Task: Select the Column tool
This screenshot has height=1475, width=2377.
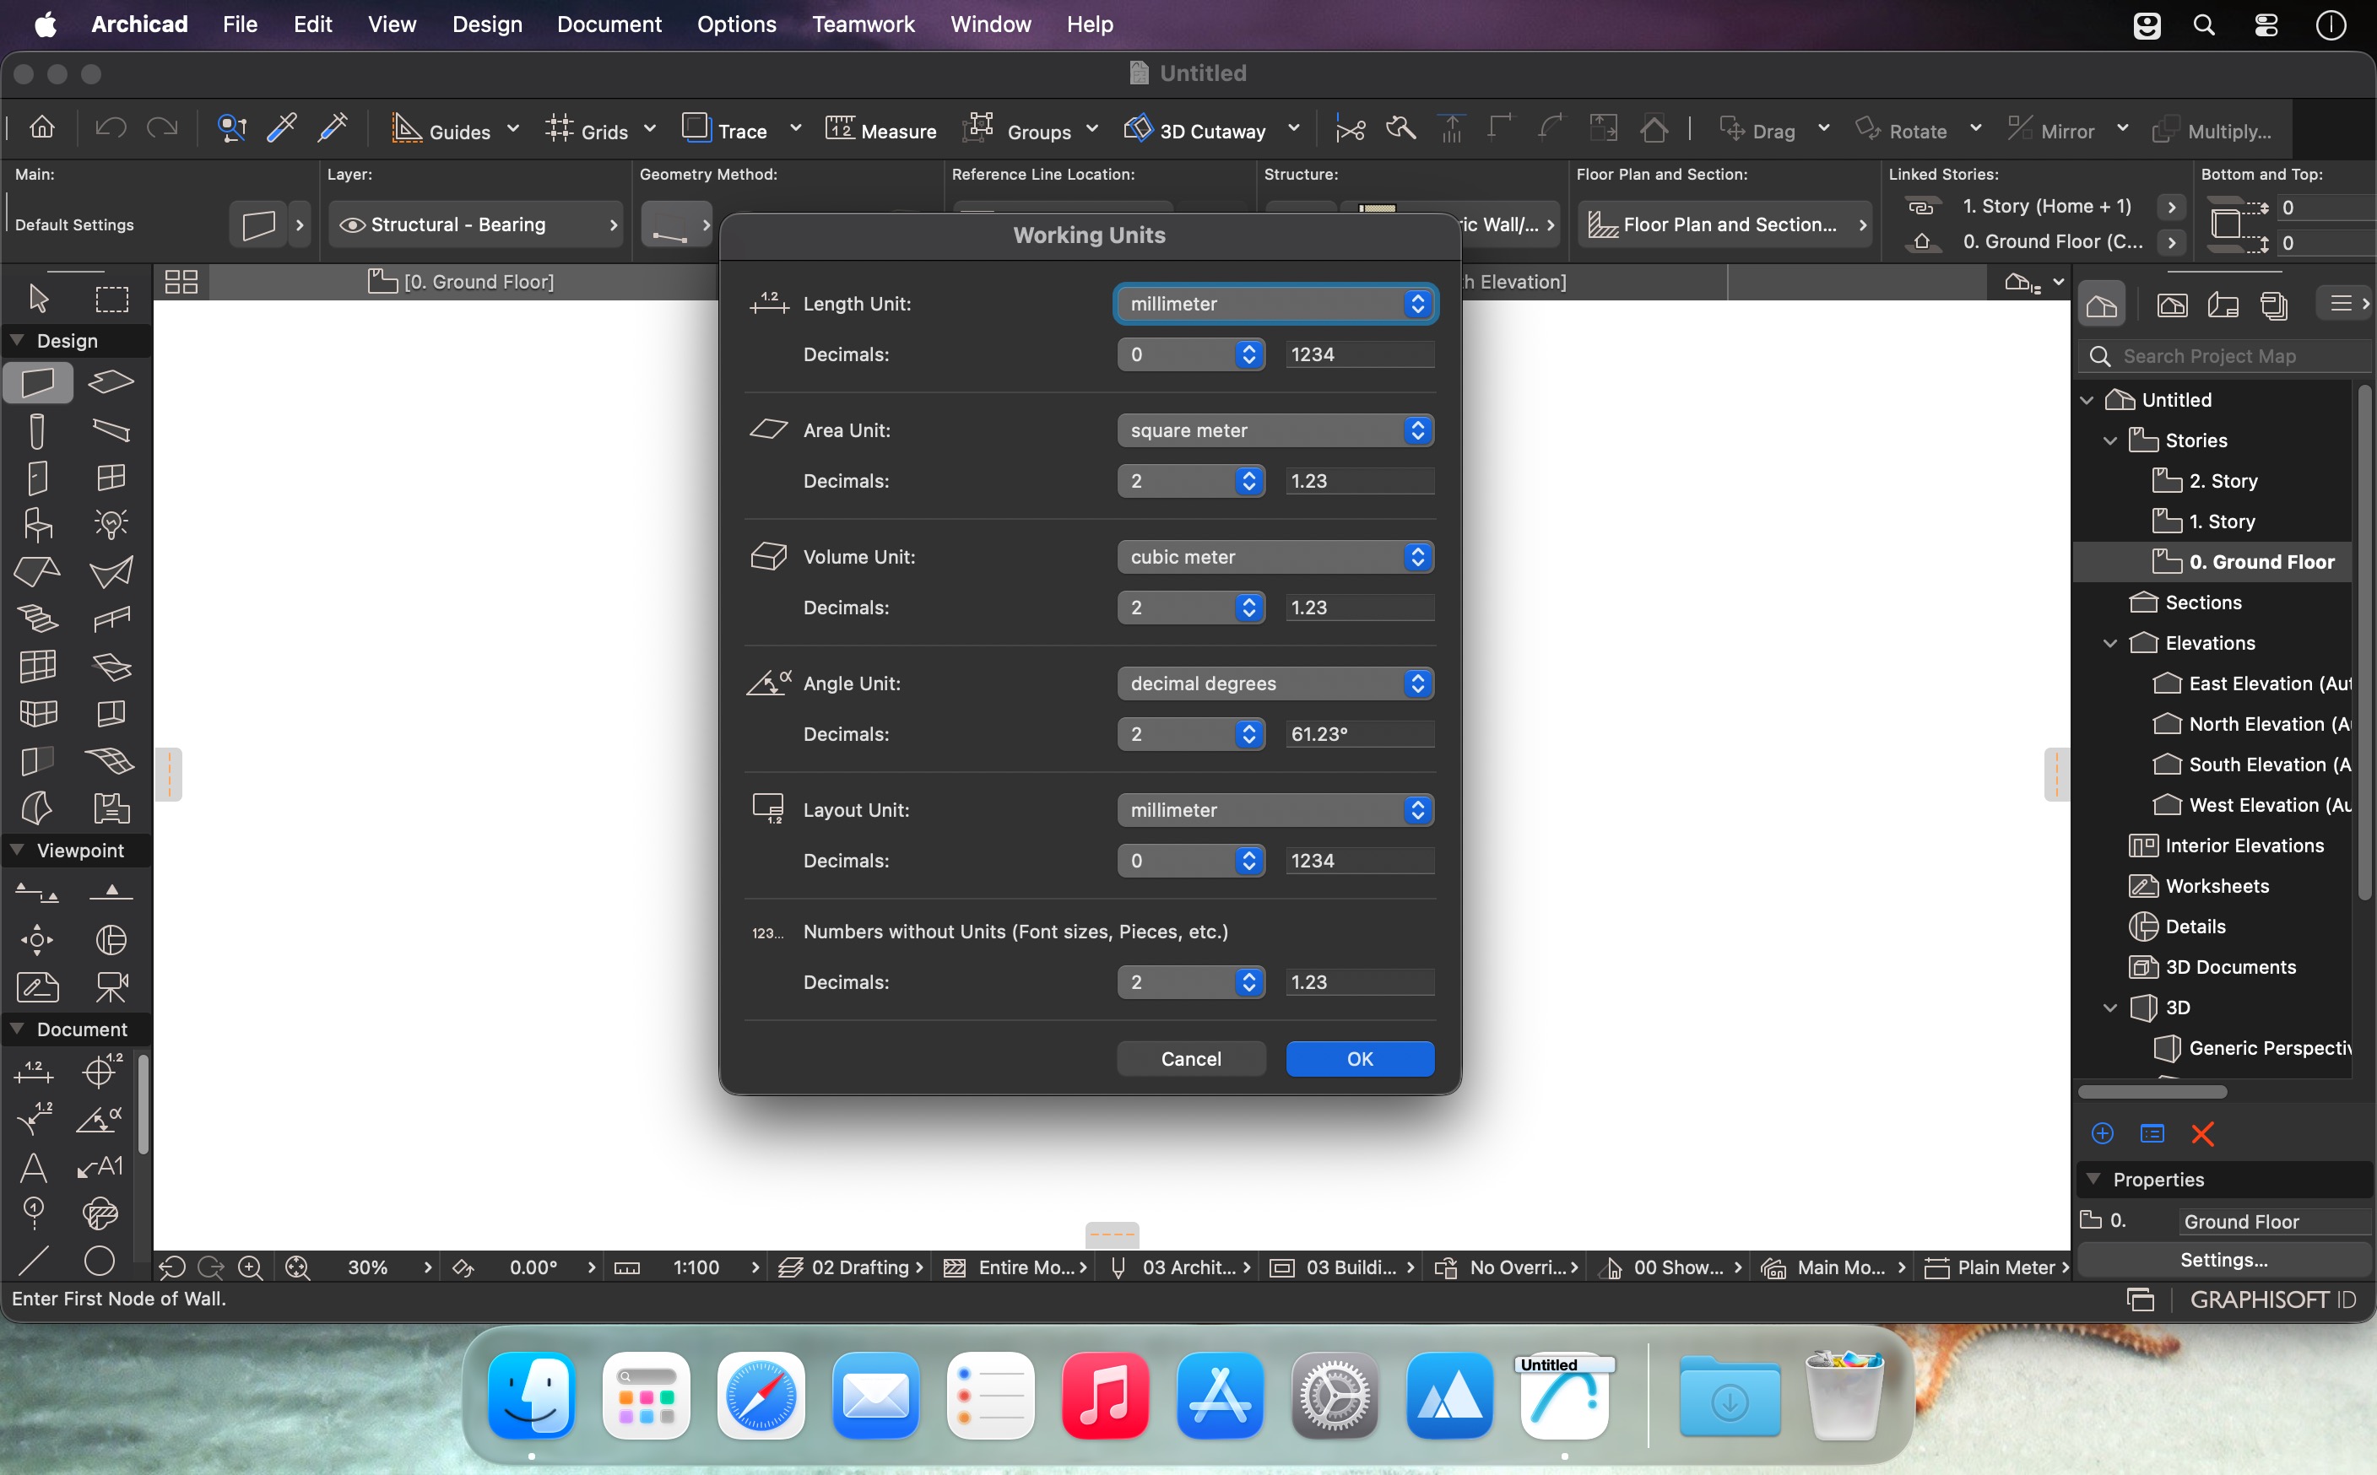Action: click(x=38, y=430)
